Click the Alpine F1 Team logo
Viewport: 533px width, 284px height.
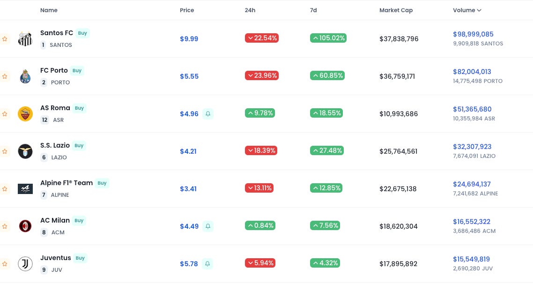(25, 189)
